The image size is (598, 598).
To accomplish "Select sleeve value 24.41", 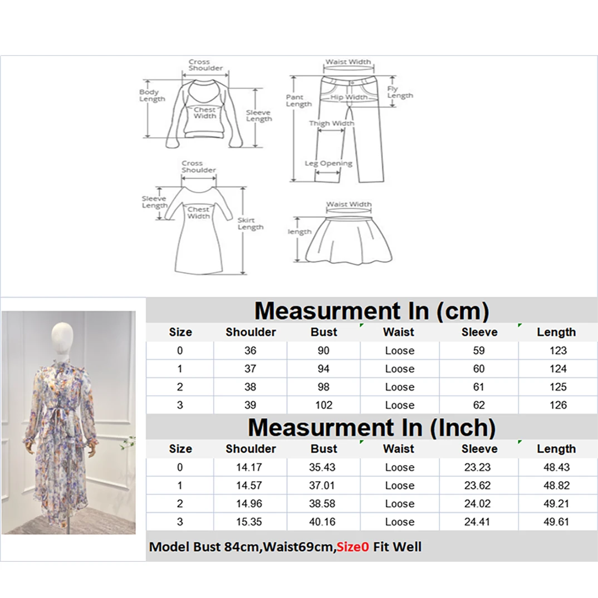I will tap(478, 522).
